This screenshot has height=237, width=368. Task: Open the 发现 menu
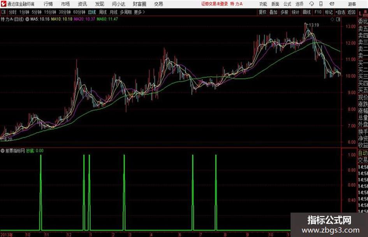click(99, 4)
